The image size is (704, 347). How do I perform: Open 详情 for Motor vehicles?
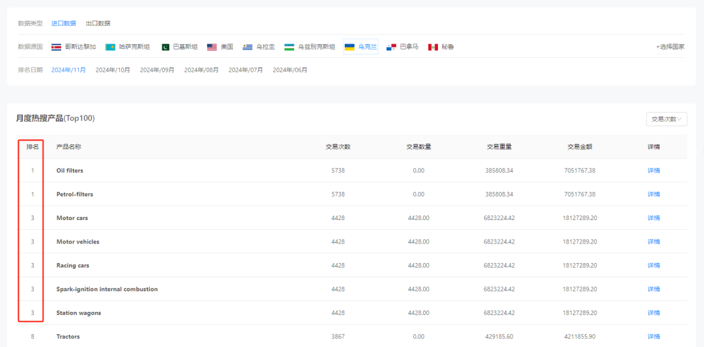pyautogui.click(x=654, y=242)
